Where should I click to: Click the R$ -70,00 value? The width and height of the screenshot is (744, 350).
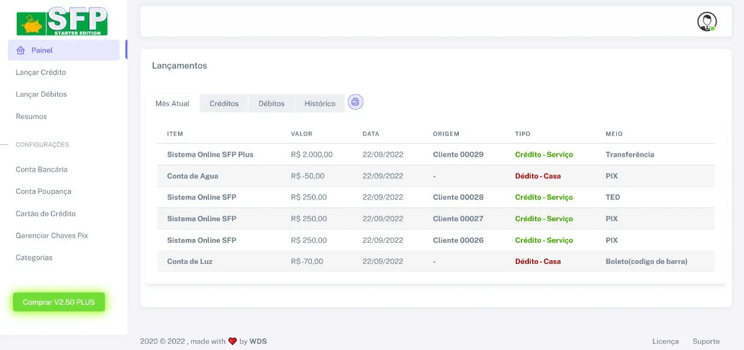pyautogui.click(x=307, y=261)
